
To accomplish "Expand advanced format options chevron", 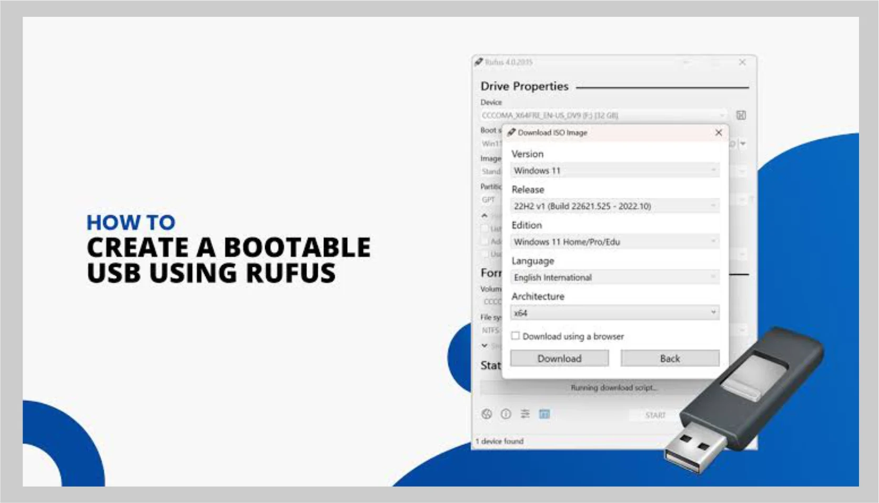I will point(484,346).
